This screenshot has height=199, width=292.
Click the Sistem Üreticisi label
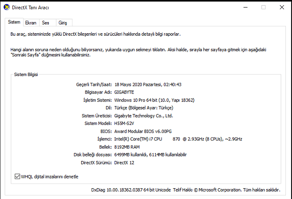click(97, 116)
